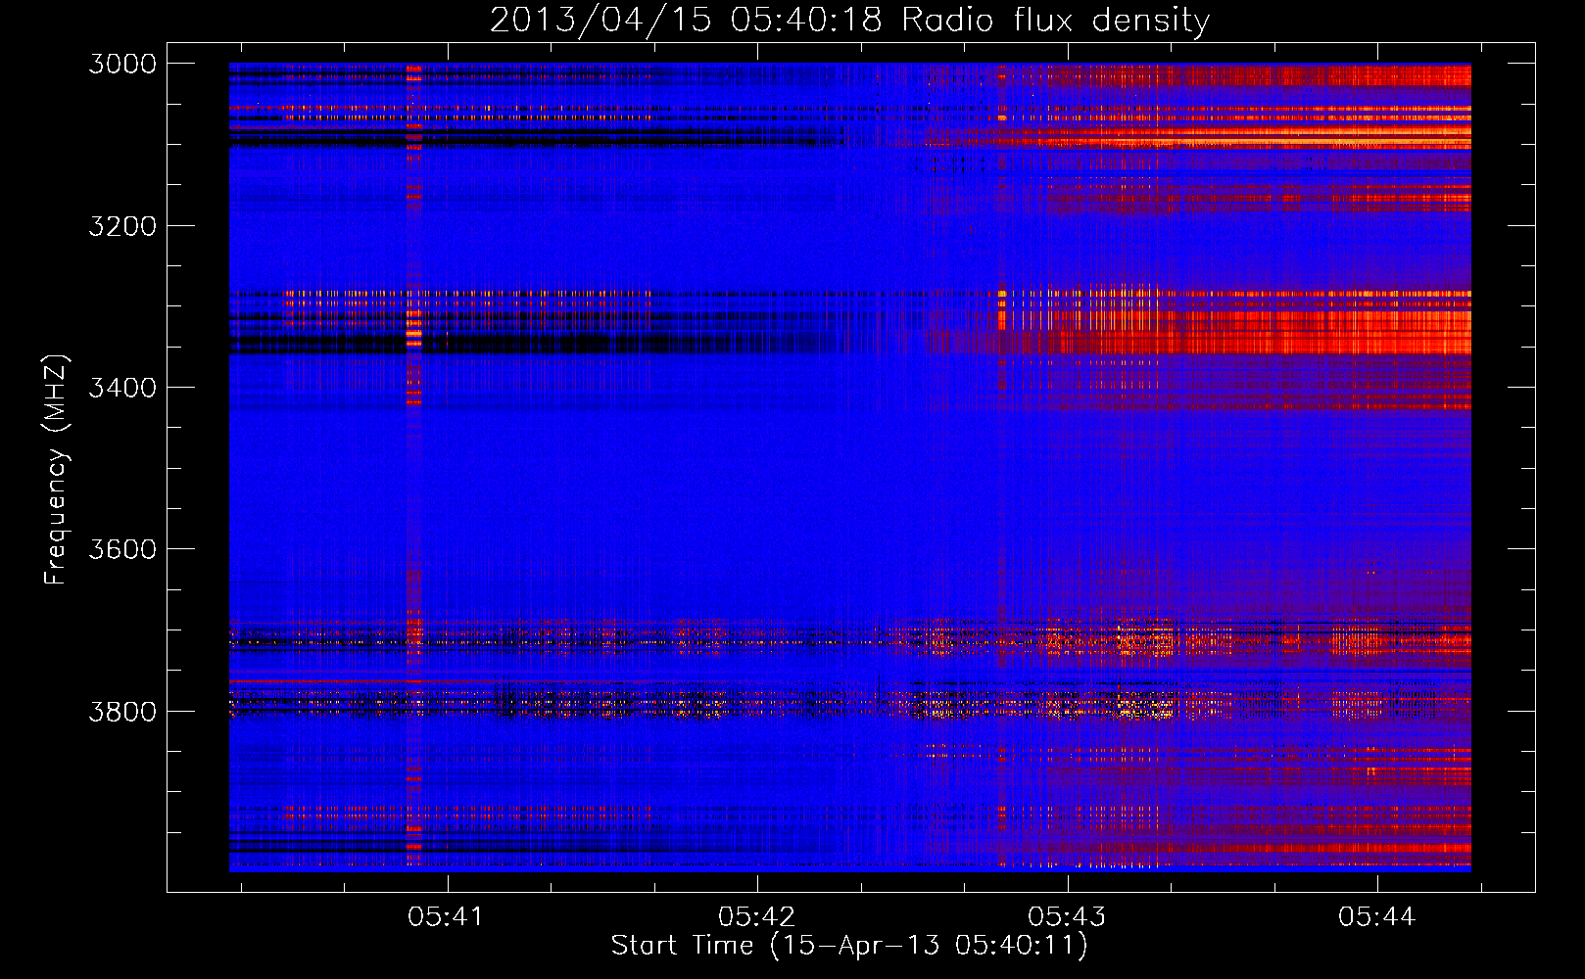Click the plot title '2013/04/15 05:40:18 Radio flux density'
Image resolution: width=1585 pixels, height=979 pixels.
[850, 20]
